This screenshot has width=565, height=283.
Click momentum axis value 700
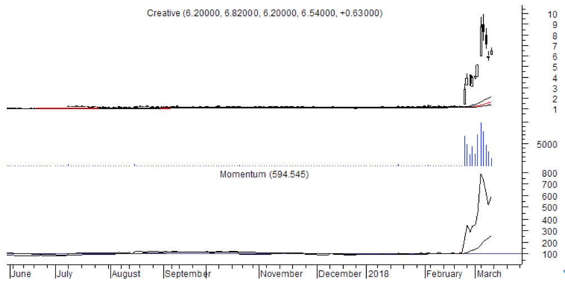point(550,185)
